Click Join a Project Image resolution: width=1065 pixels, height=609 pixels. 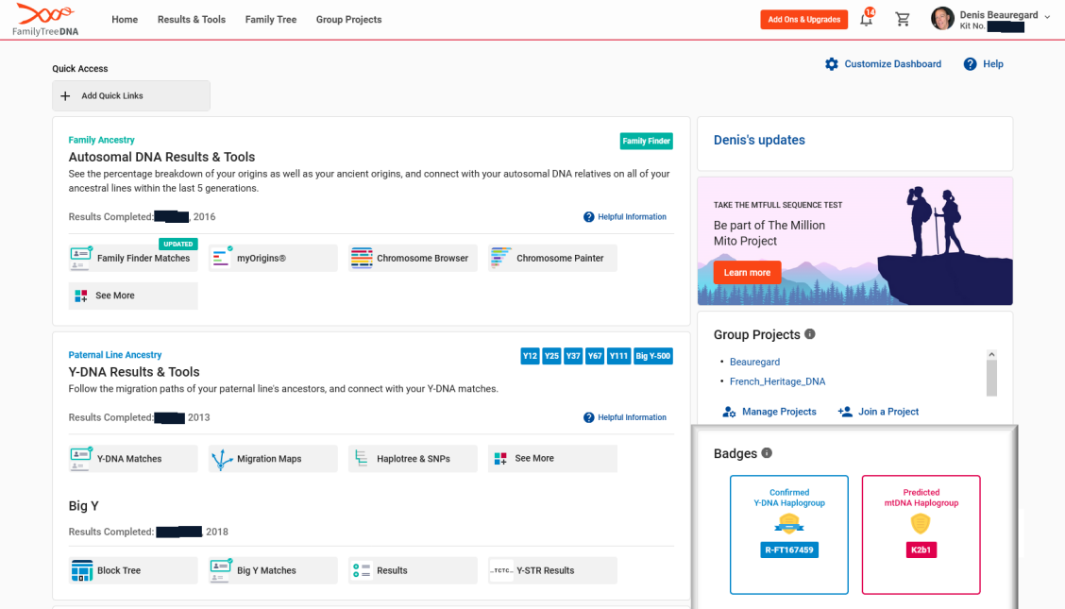point(878,412)
